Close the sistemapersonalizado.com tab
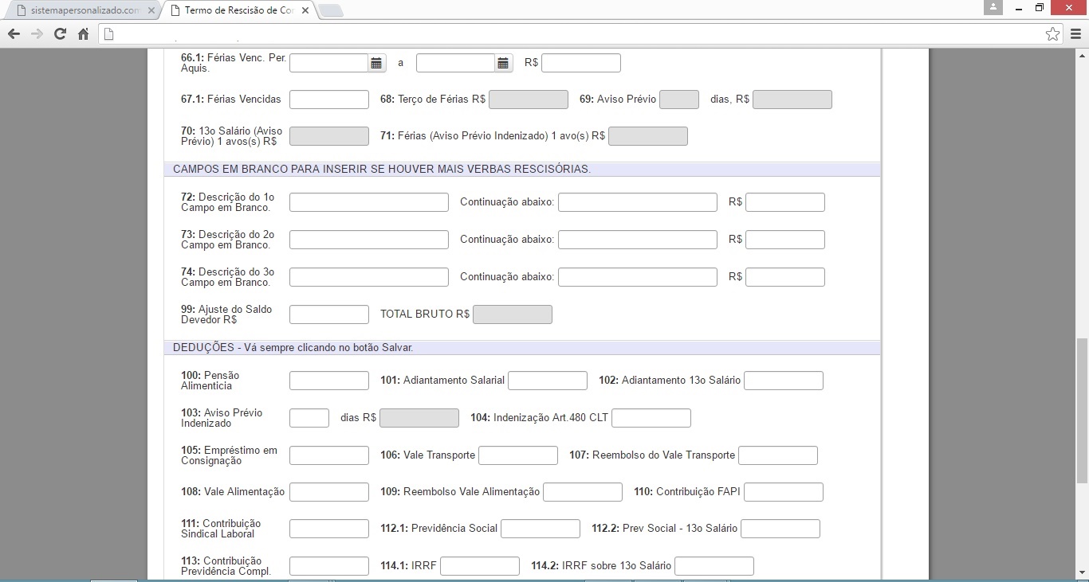This screenshot has height=582, width=1089. pos(151,11)
